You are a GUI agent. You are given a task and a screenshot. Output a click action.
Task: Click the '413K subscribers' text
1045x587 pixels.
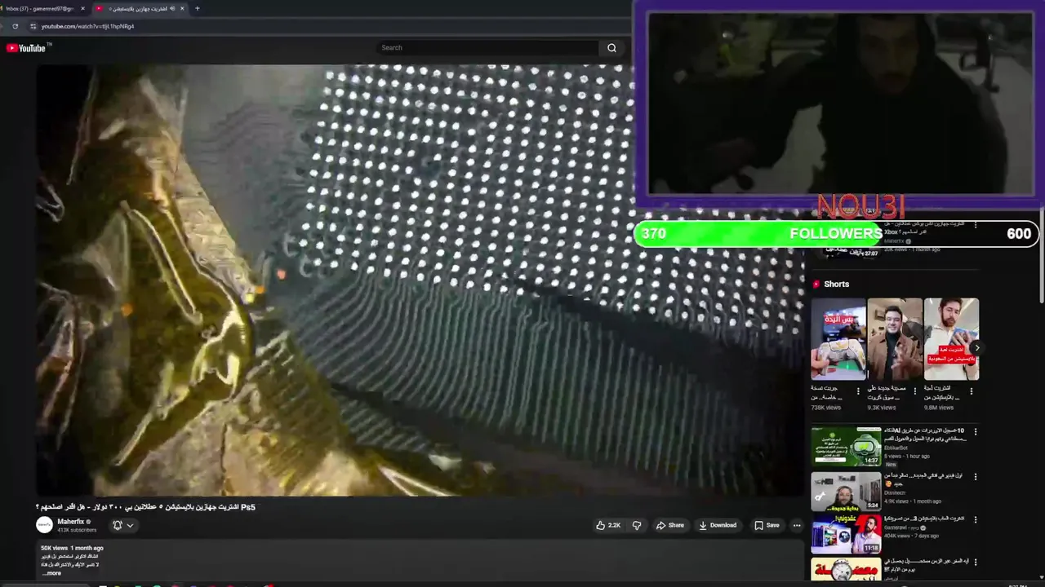click(x=77, y=530)
